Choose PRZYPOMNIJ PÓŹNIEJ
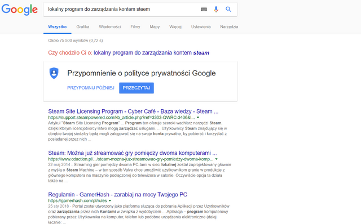Screen dimensions: 361x224 (x=91, y=88)
